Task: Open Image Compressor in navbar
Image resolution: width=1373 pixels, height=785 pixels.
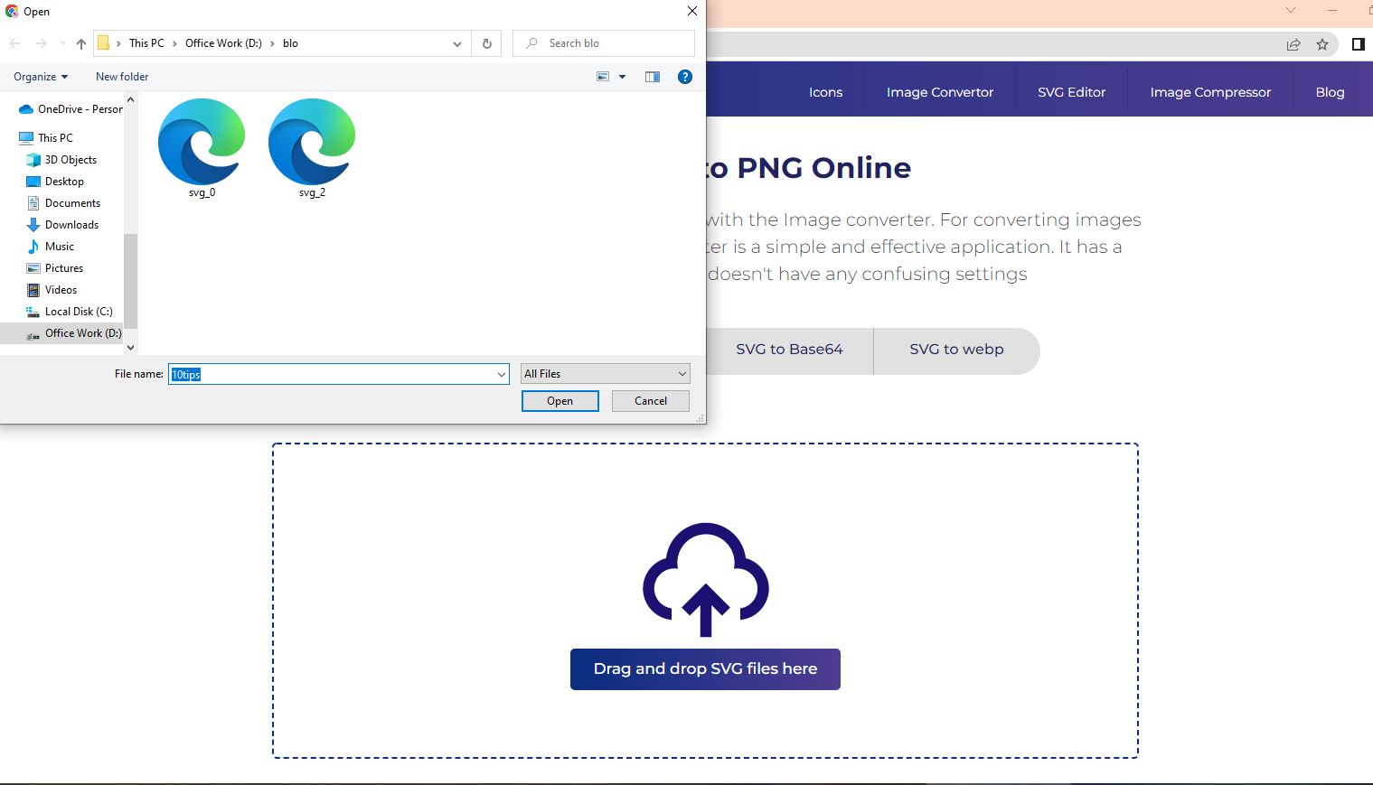Action: pos(1210,92)
